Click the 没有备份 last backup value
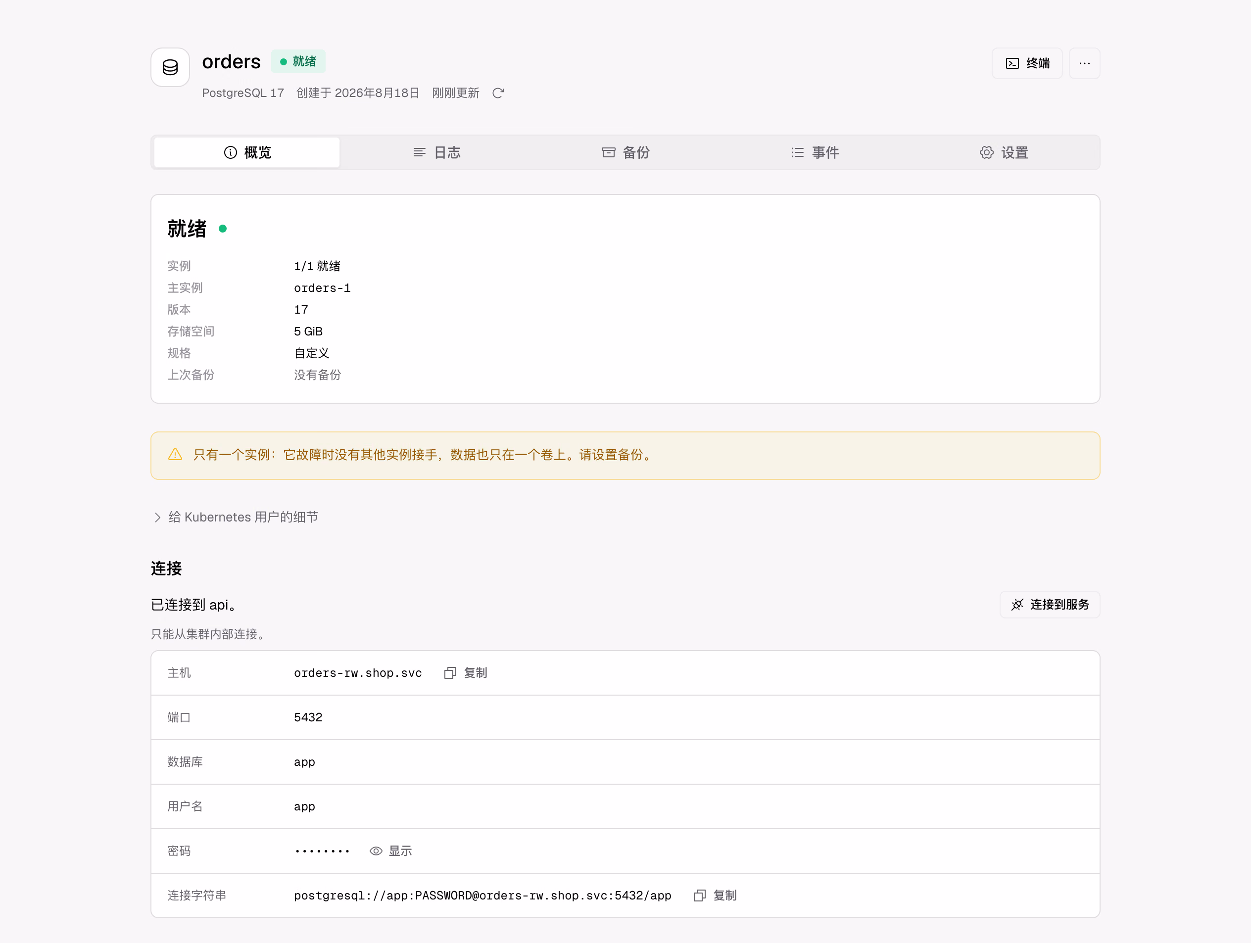1251x943 pixels. coord(317,375)
